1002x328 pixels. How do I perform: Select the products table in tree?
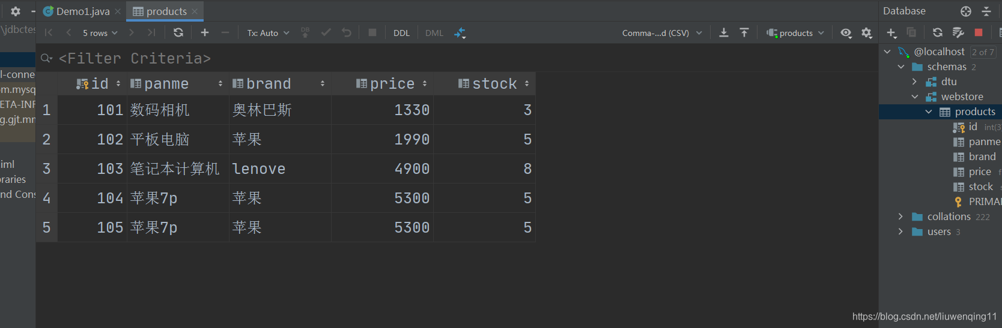pyautogui.click(x=974, y=112)
